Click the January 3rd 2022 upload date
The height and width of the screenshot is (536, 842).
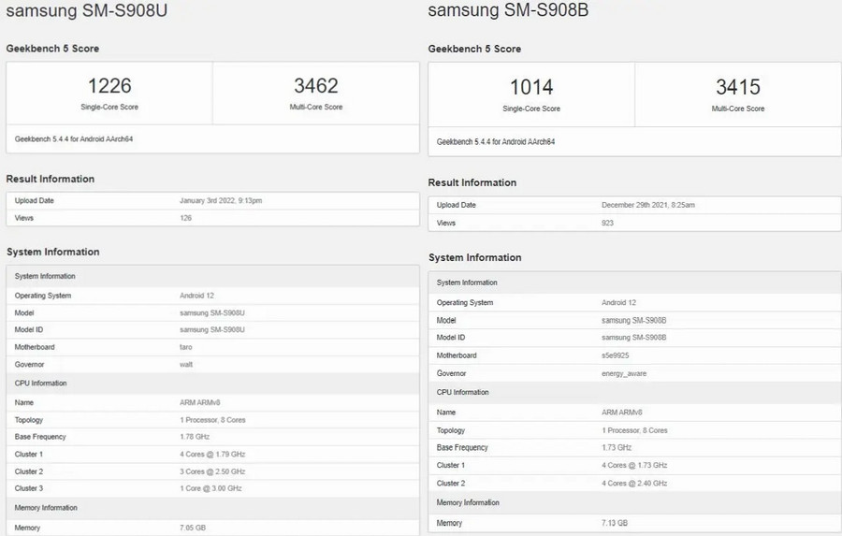point(221,201)
